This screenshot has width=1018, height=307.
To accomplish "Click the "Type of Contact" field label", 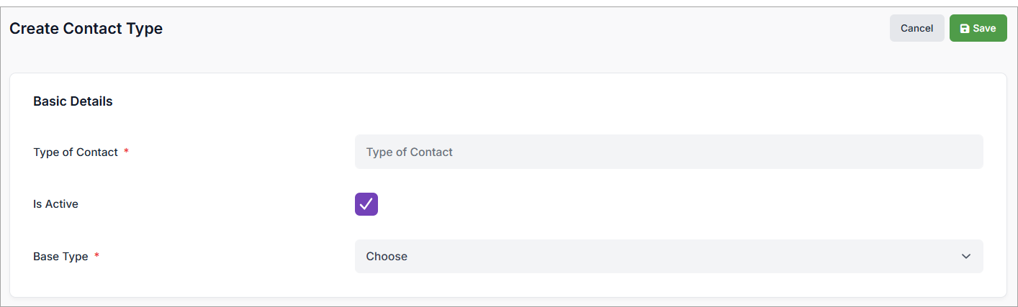I will pyautogui.click(x=76, y=152).
